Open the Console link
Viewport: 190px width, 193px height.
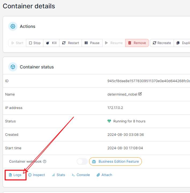pyautogui.click(x=81, y=175)
